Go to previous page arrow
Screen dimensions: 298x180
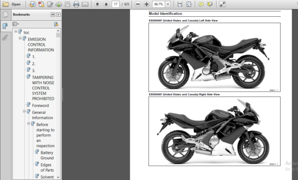point(97,4)
